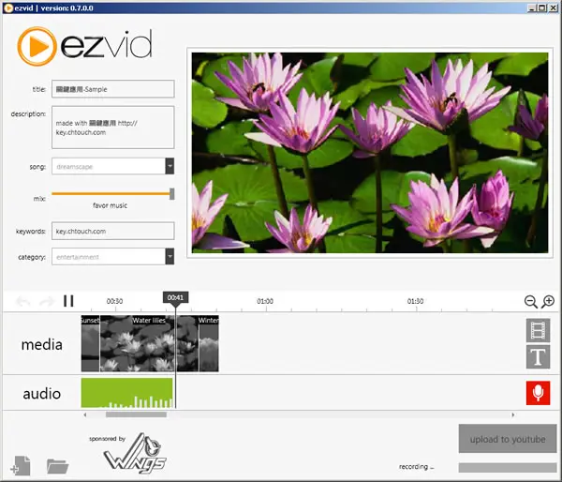Screen dimensions: 562x482
Task: Expand the category dropdown arrow
Action: (x=170, y=257)
